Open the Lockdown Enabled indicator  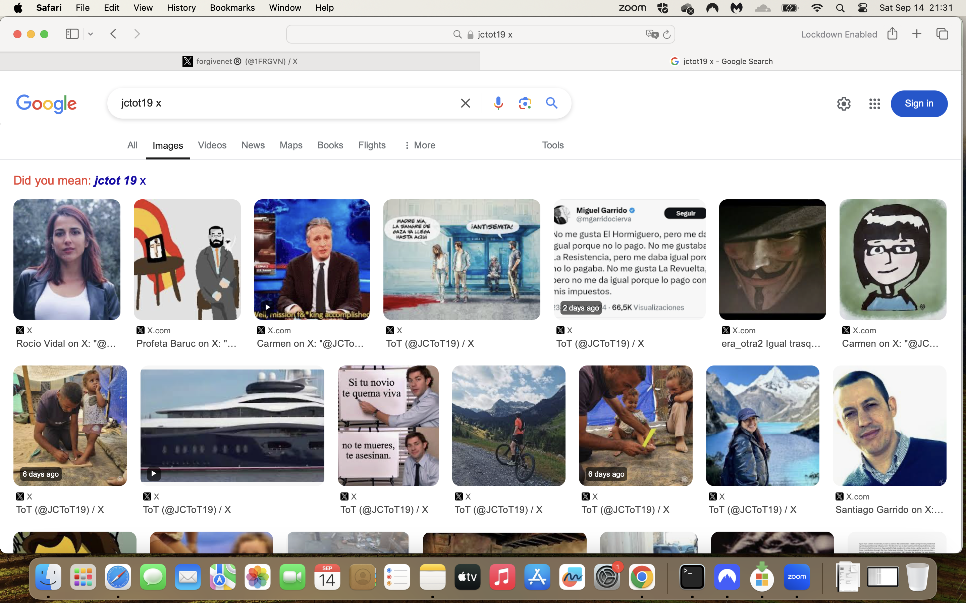pos(839,34)
